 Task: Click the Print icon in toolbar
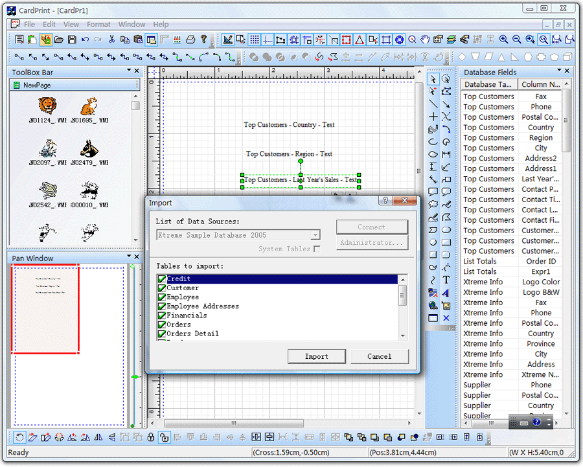point(191,40)
